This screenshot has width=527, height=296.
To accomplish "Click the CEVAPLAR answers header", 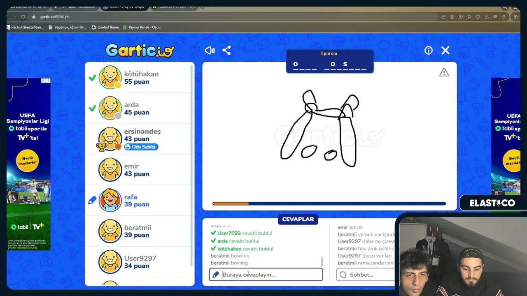I will [298, 219].
